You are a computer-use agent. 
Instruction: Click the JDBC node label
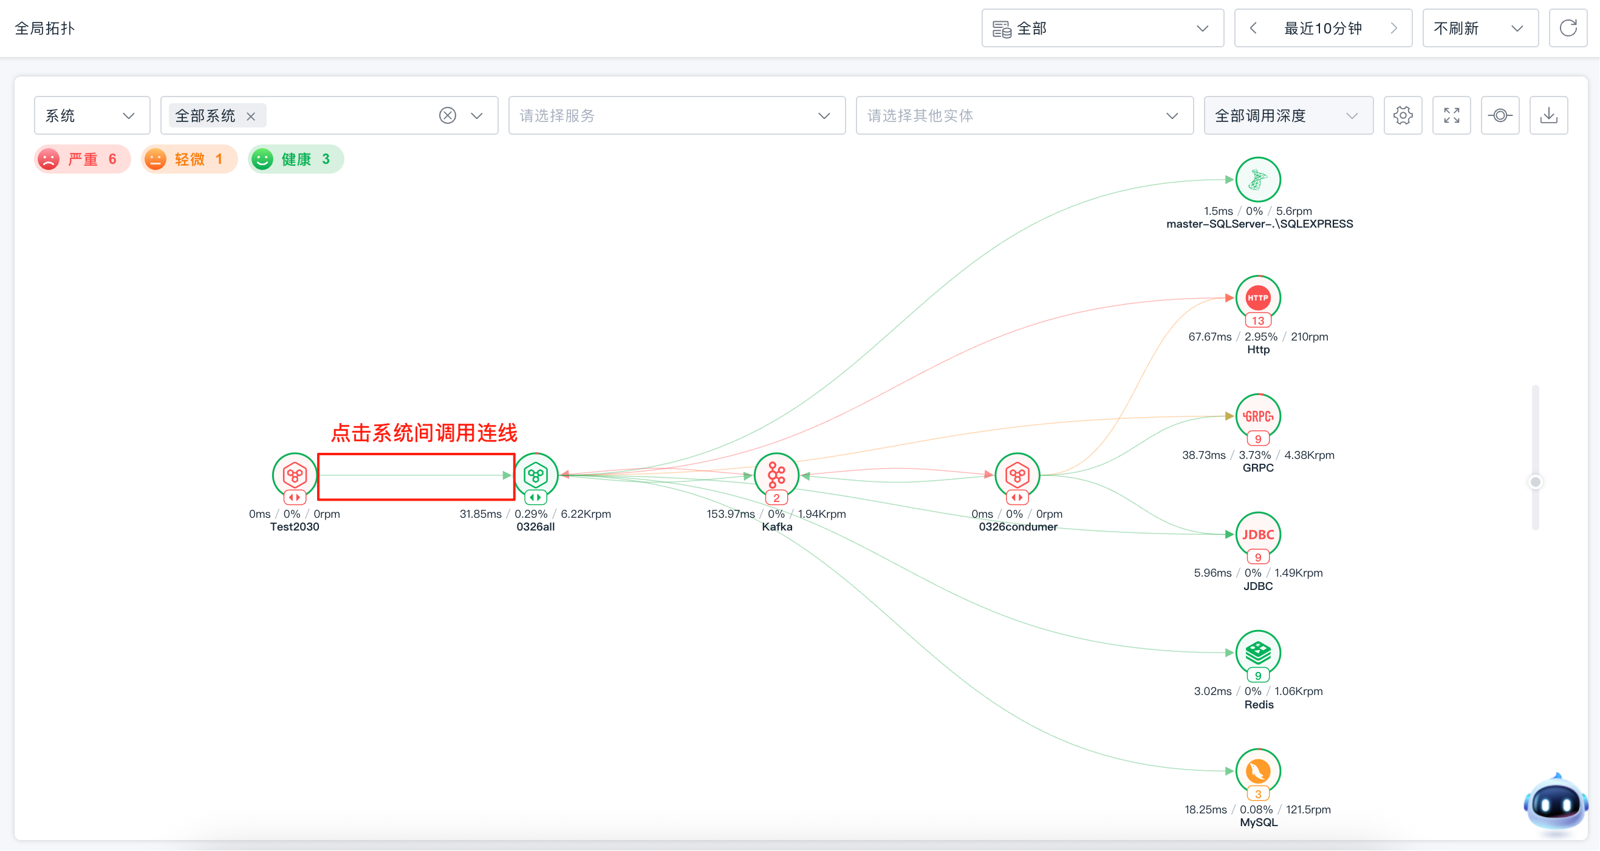[1259, 586]
